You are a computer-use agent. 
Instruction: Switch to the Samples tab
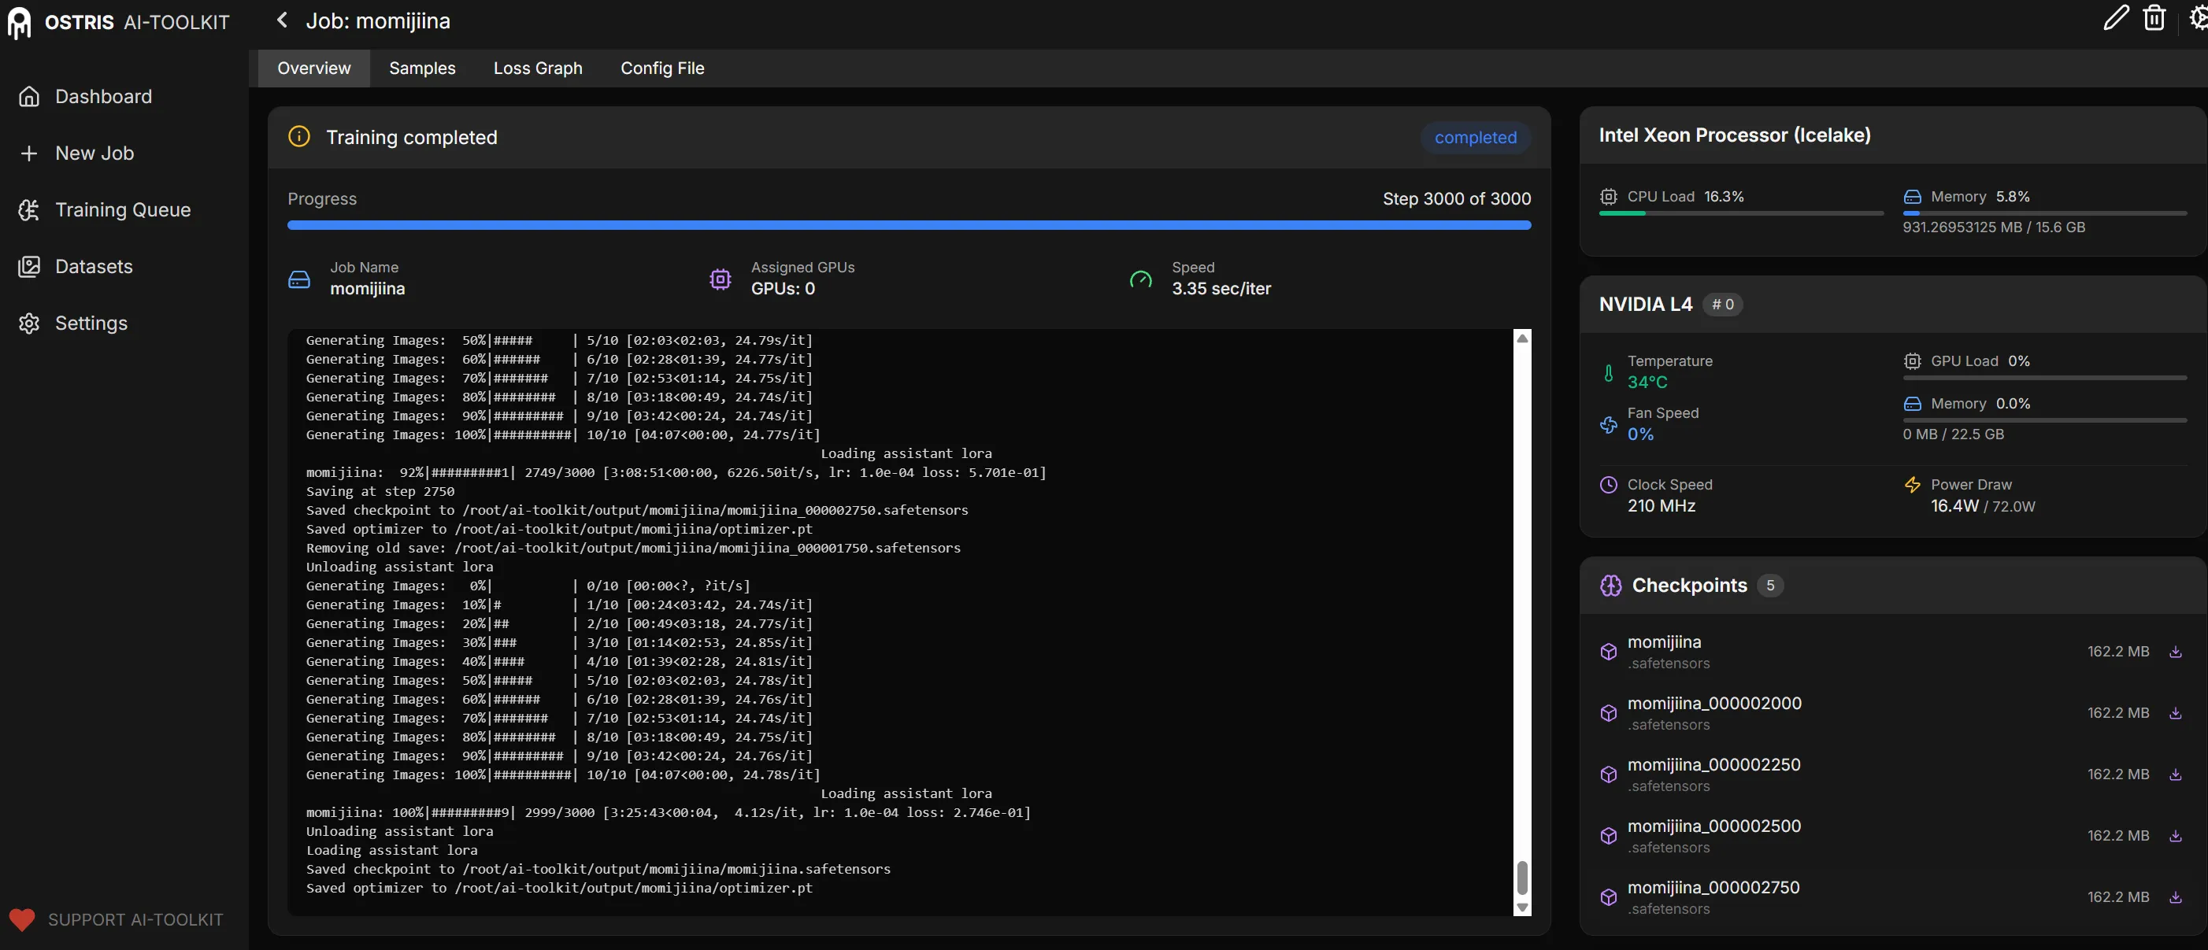tap(422, 68)
